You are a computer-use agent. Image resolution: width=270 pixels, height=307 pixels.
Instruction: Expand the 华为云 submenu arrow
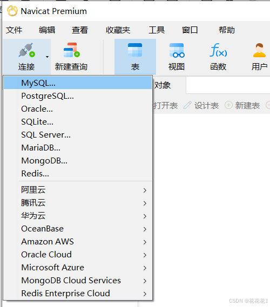point(145,216)
